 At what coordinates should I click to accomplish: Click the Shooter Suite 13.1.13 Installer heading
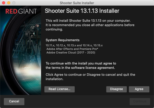click(x=82, y=11)
